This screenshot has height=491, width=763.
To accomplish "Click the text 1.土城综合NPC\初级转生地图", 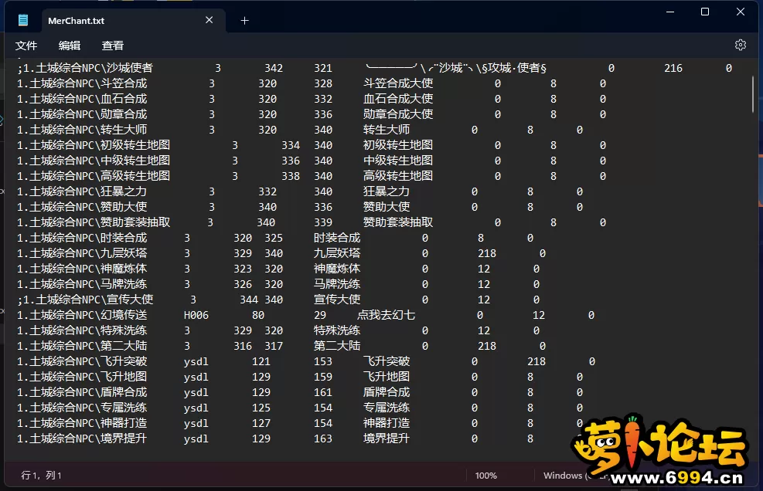I will point(94,145).
